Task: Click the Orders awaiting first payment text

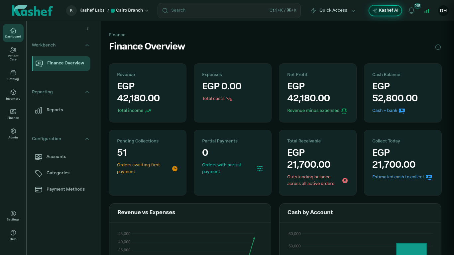Action: pos(138,168)
